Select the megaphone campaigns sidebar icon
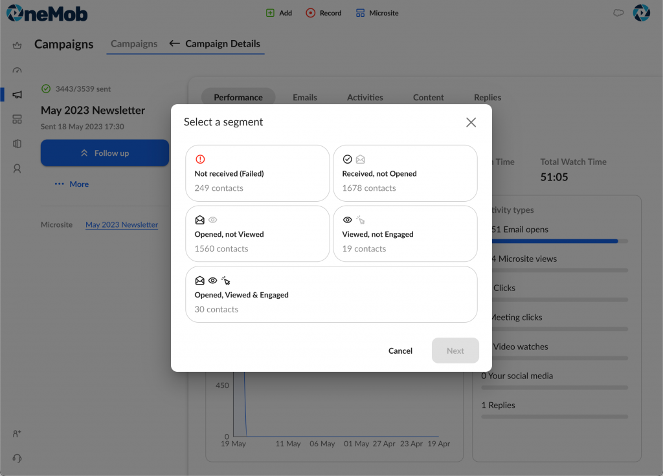663x476 pixels. (17, 94)
